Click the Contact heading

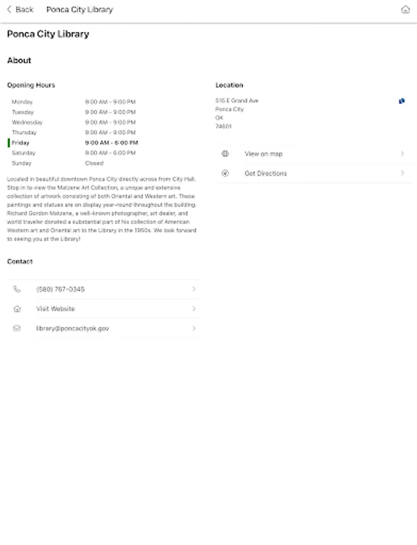click(20, 262)
